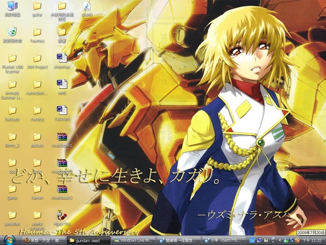The height and width of the screenshot is (245, 326).
Task: Launch the HijackThis shortcut
Action: tap(62, 218)
